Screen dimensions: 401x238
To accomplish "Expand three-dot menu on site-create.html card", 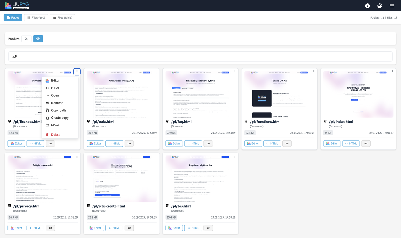I will click(x=156, y=156).
